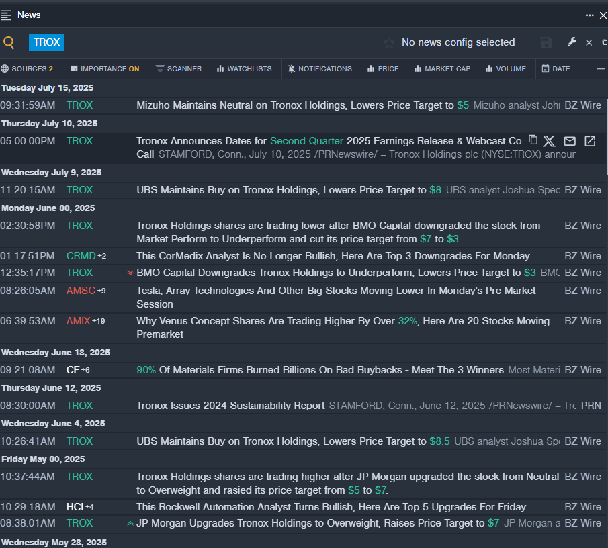Click the red downgrade arrows on BMO Capital row

[131, 273]
